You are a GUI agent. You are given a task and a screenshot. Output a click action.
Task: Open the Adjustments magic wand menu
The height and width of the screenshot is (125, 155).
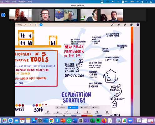[x=30, y=25]
